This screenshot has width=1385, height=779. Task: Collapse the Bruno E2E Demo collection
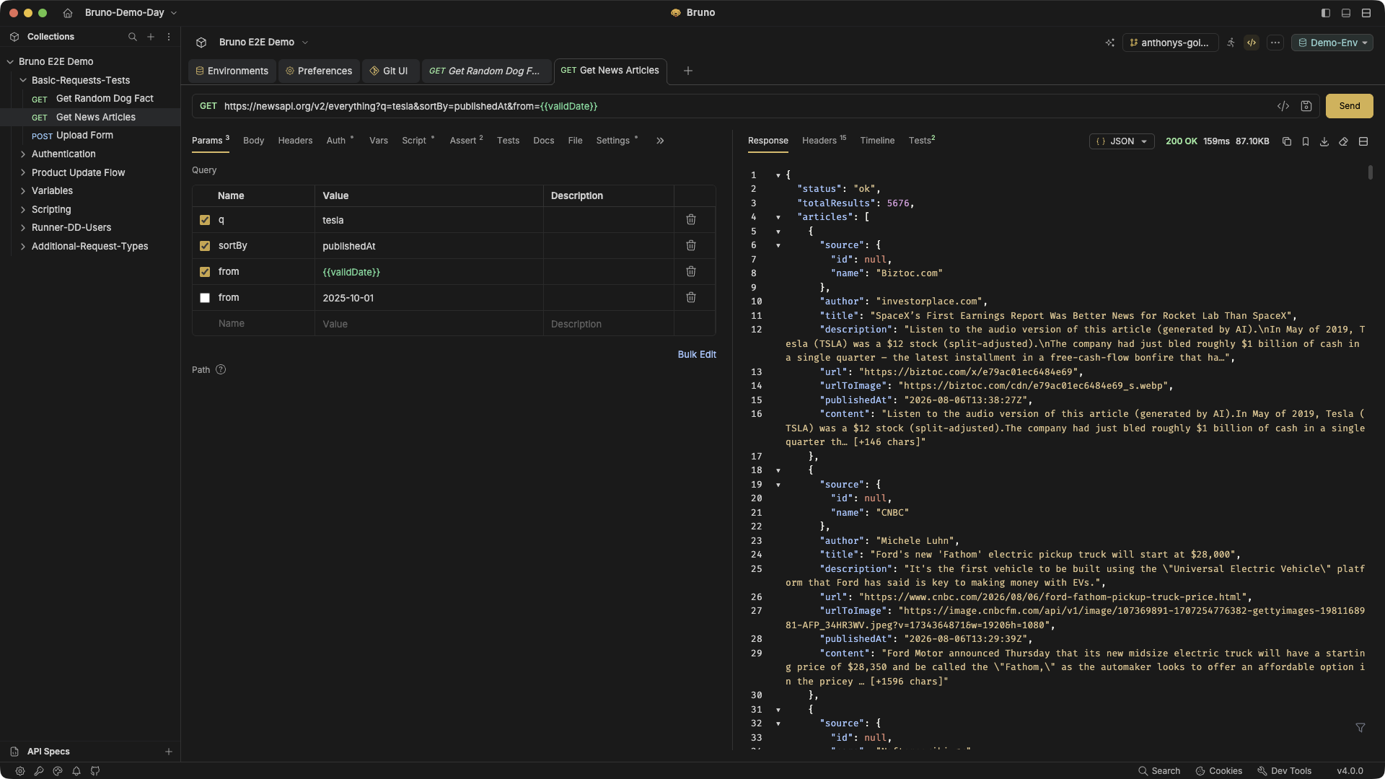click(x=10, y=62)
